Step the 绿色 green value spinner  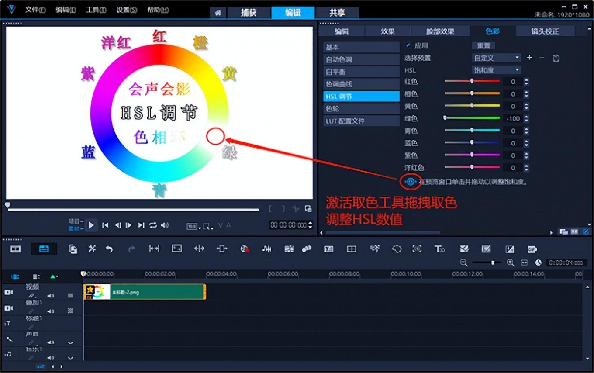pos(526,118)
